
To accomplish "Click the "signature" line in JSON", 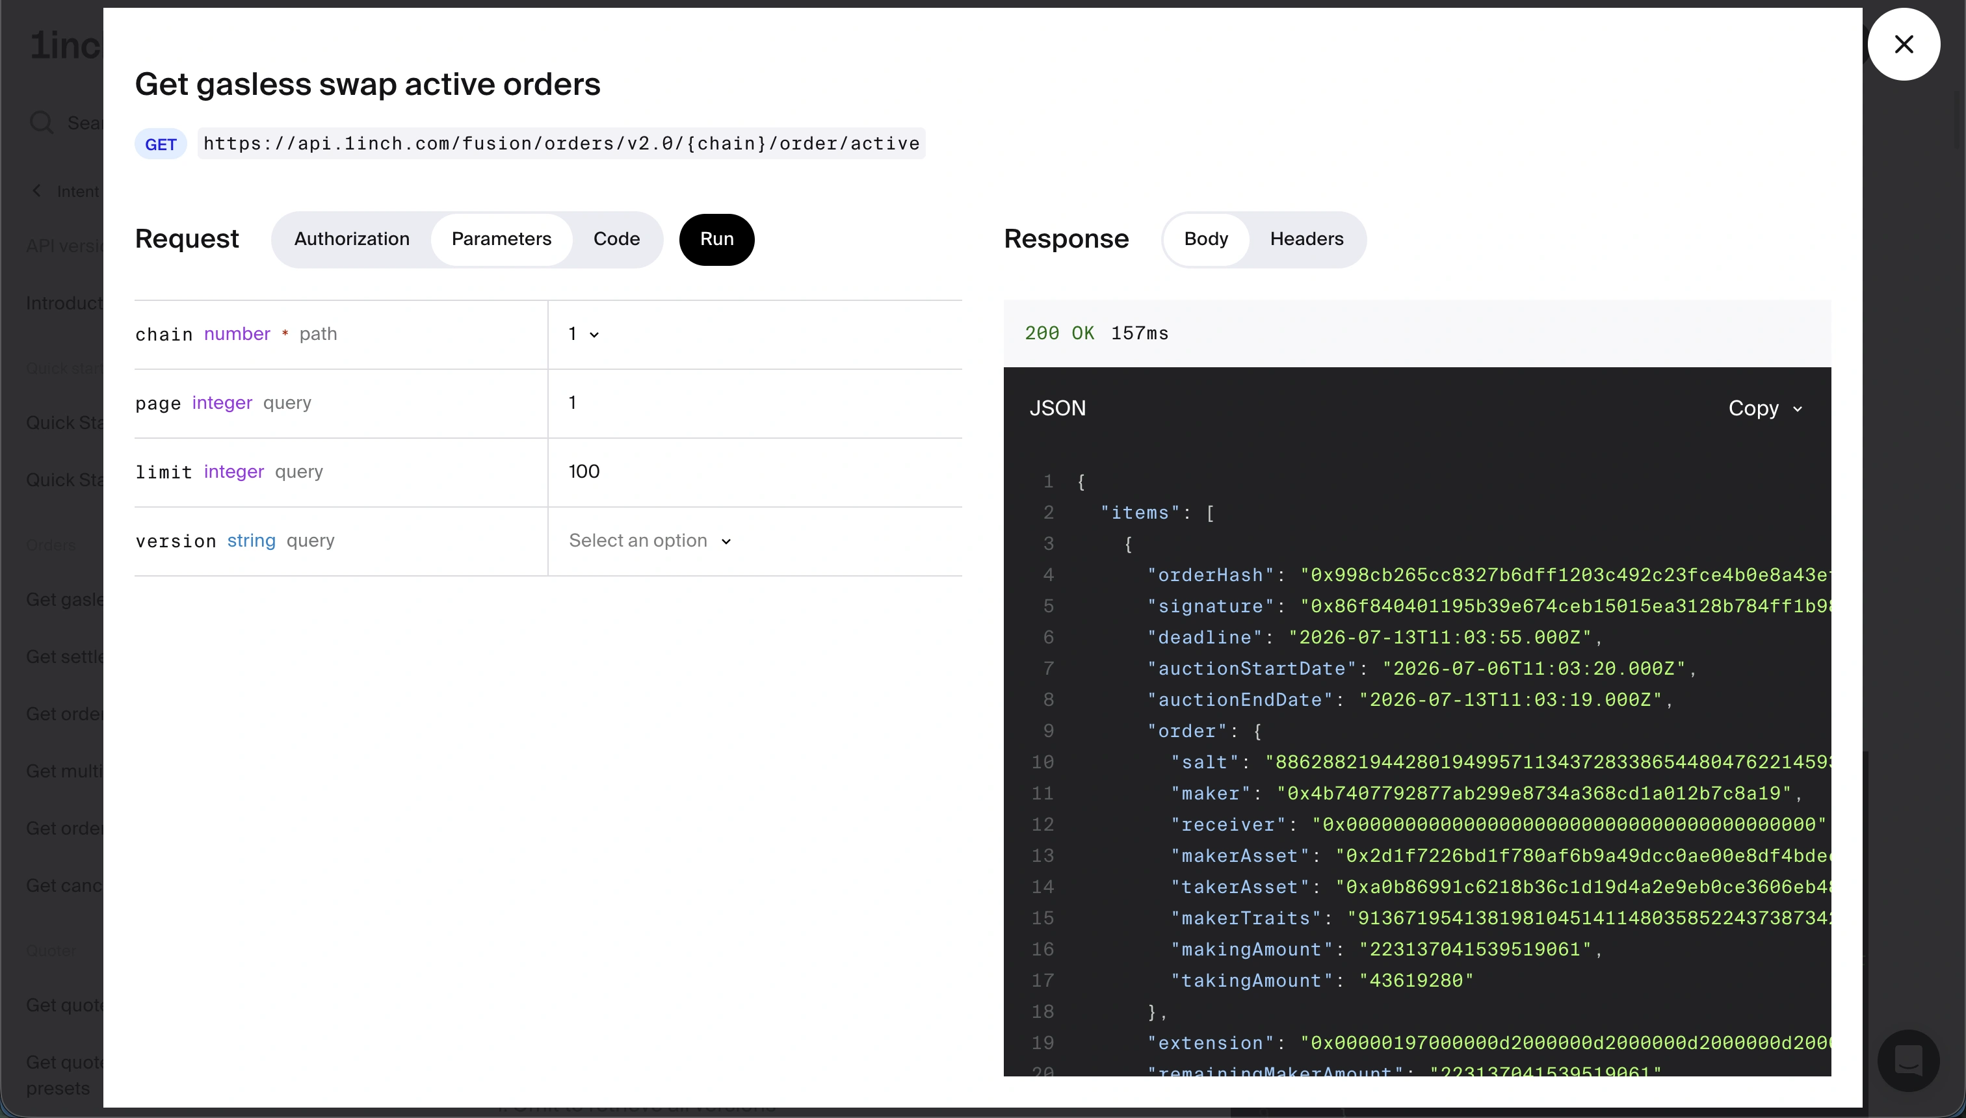I will coord(1488,606).
